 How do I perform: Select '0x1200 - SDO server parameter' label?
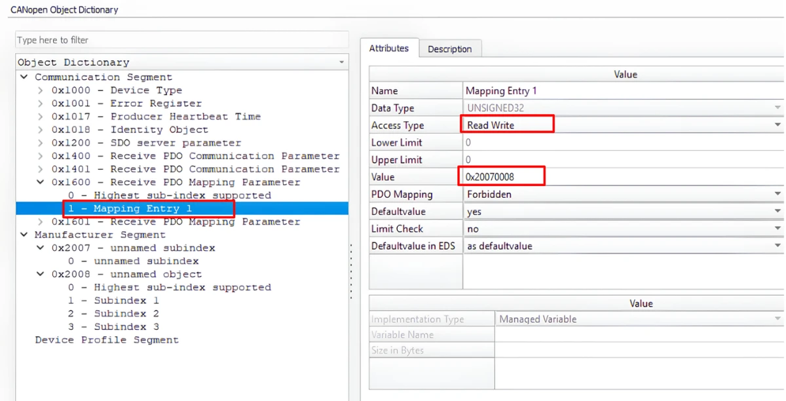(x=147, y=143)
